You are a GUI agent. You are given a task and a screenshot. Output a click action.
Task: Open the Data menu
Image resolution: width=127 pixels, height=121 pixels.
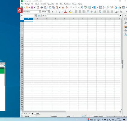coord(61,4)
